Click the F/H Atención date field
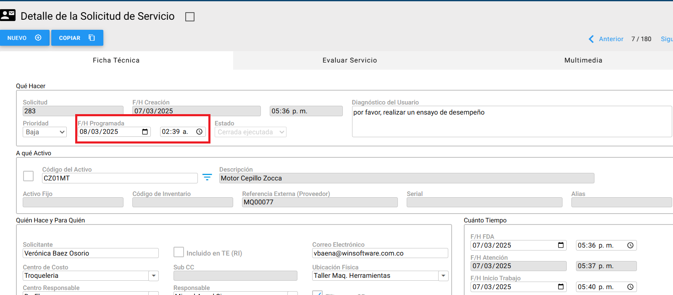Viewport: 673px width, 295px height. pyautogui.click(x=518, y=266)
